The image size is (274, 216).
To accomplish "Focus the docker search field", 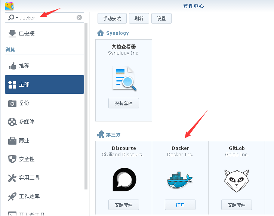I will pos(44,18).
